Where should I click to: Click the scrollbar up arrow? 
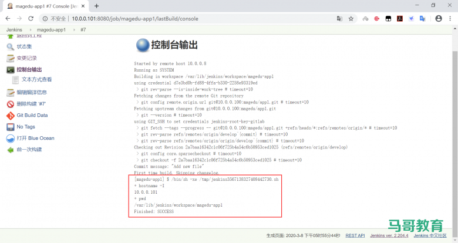coord(455,28)
